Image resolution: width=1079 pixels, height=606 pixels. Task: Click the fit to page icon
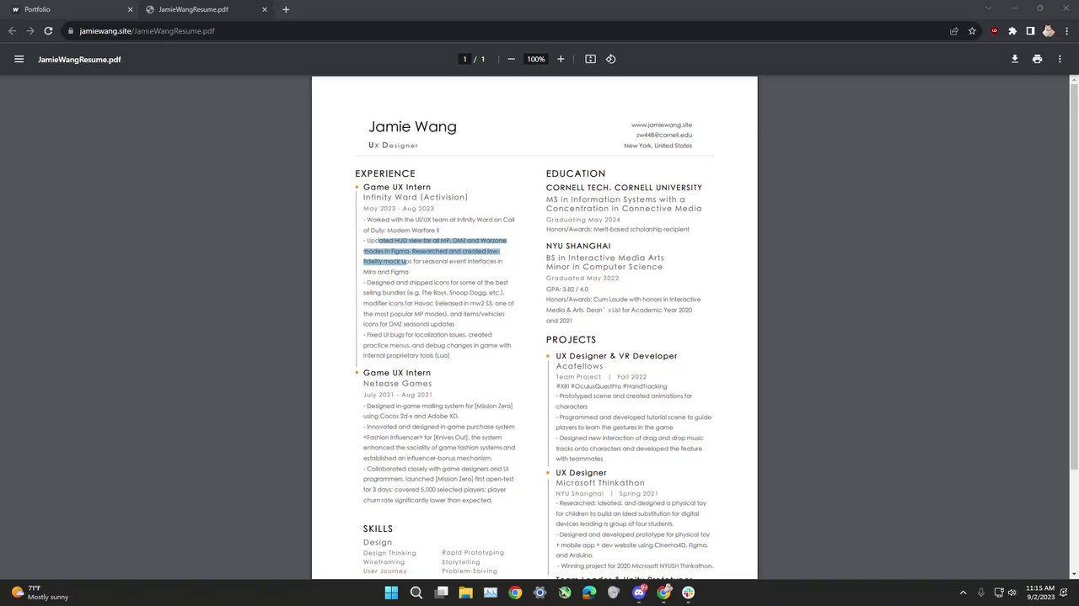590,59
